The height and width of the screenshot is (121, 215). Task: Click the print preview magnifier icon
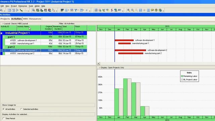click(x=1, y=10)
